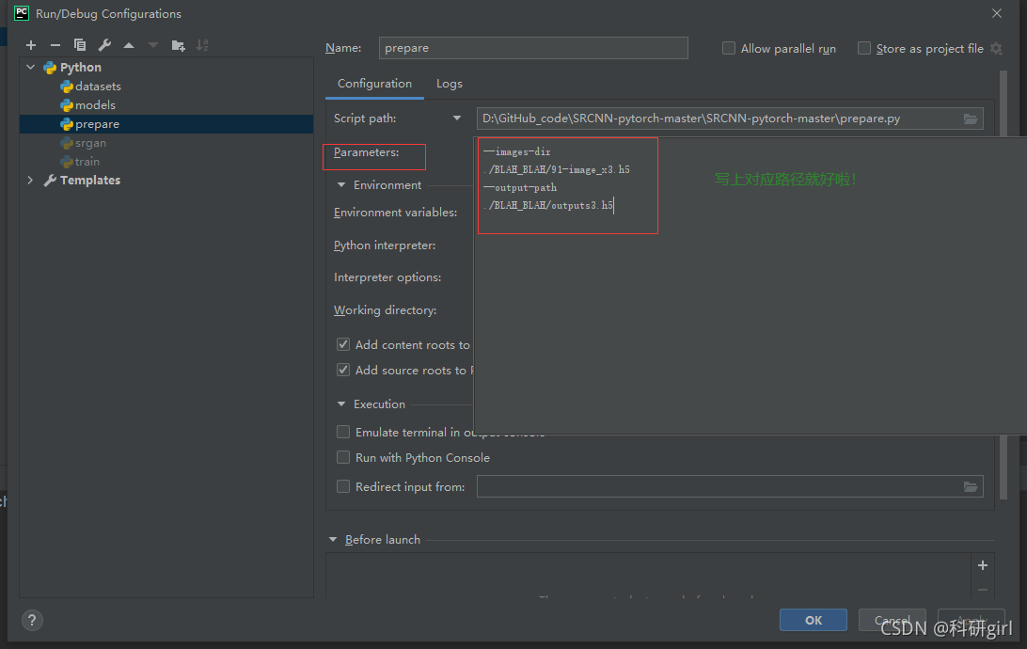Switch to the Logs tab
The image size is (1027, 649).
[x=450, y=84]
